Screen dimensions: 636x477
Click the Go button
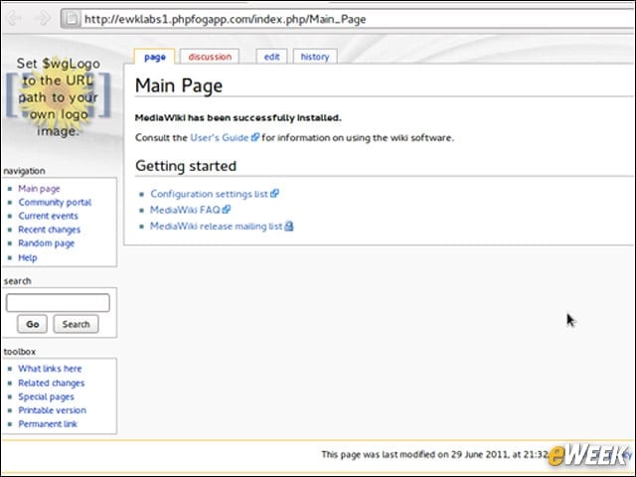click(32, 324)
